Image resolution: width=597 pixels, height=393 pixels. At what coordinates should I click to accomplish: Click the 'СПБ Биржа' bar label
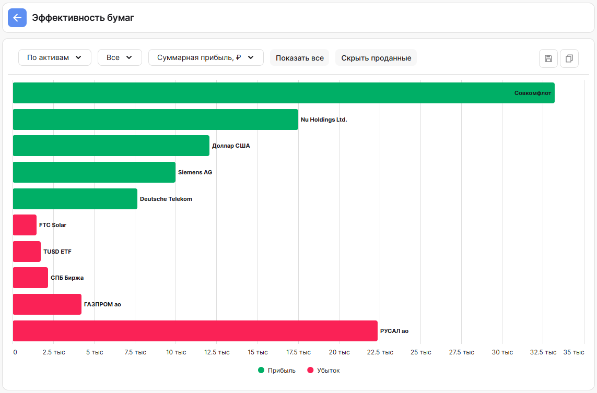click(67, 278)
